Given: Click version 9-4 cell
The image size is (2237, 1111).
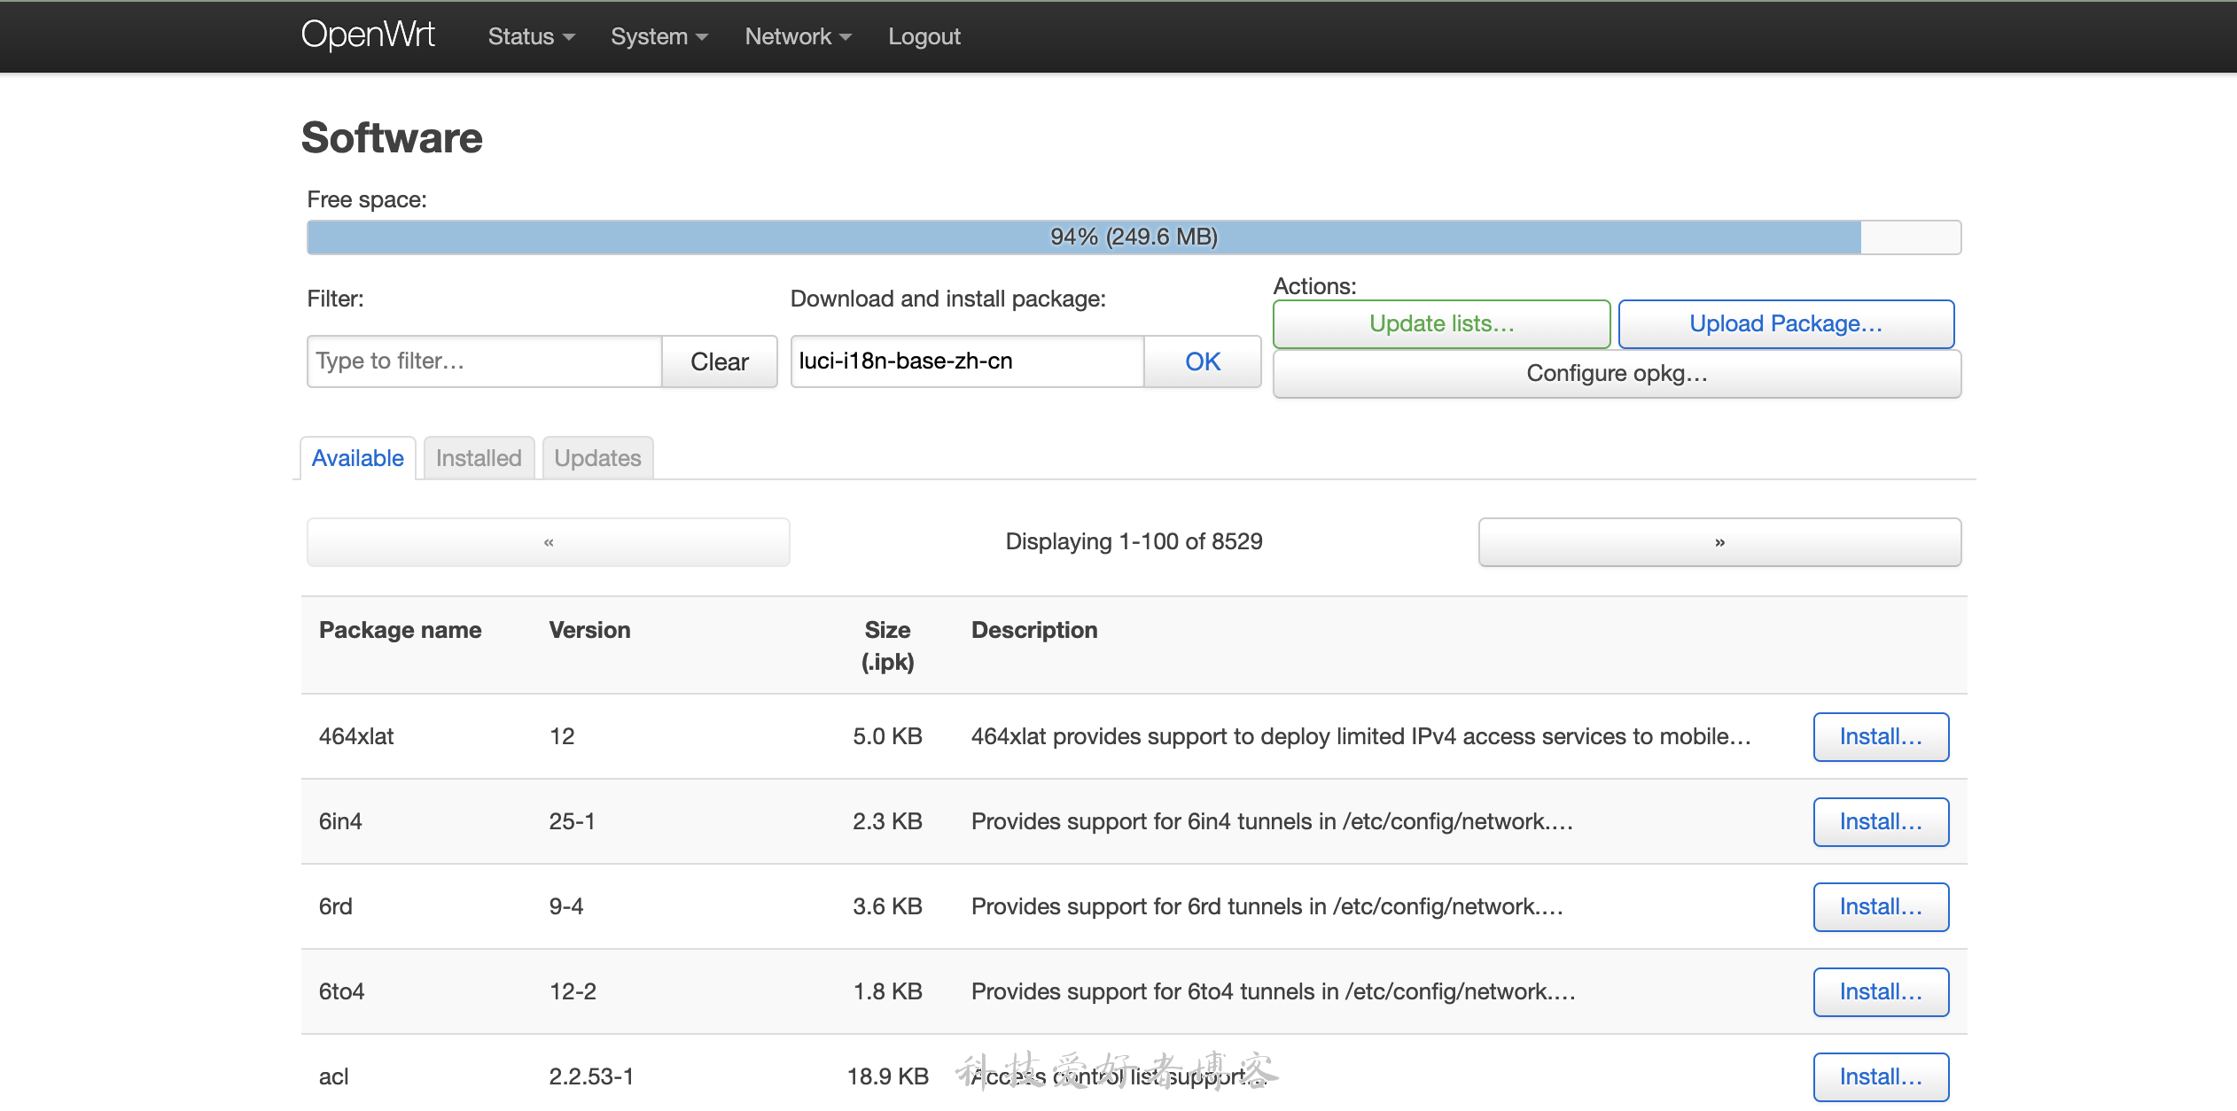Looking at the screenshot, I should [x=566, y=906].
